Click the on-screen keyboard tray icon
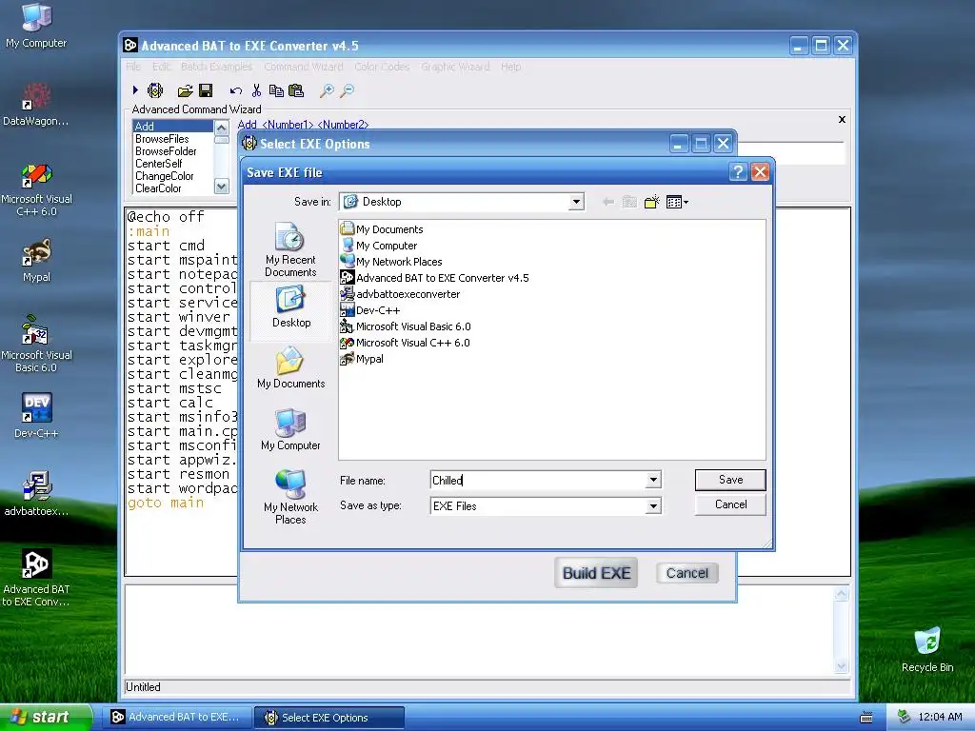 pos(866,718)
